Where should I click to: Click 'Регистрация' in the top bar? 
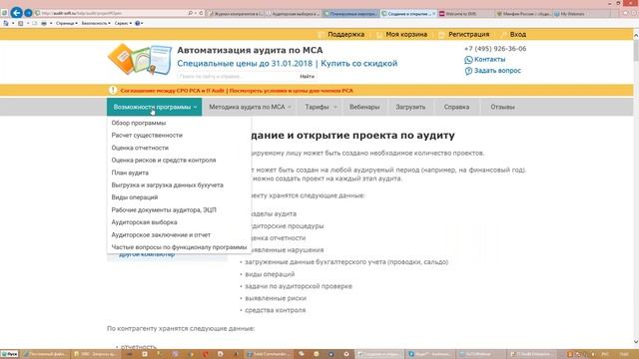tap(468, 35)
